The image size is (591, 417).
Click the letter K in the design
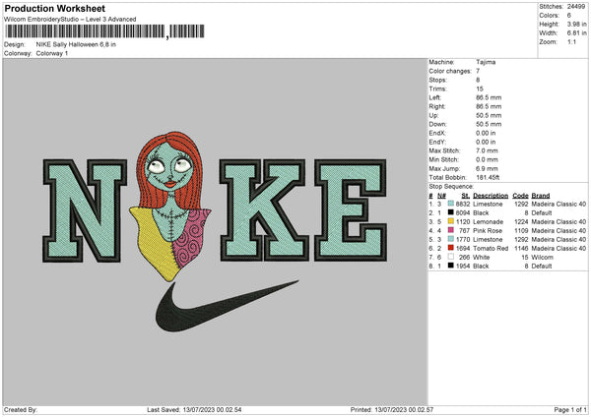[265, 210]
